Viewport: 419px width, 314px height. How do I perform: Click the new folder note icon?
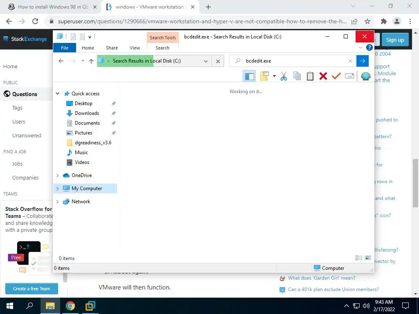tap(264, 76)
